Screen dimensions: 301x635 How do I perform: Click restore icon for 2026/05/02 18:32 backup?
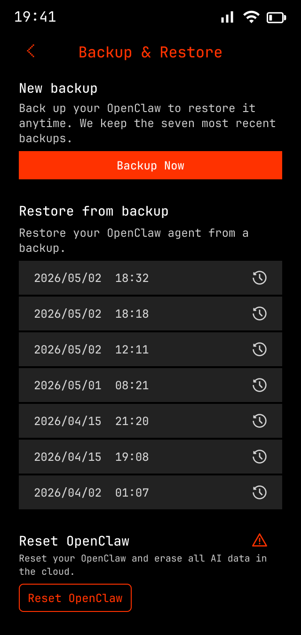tap(260, 278)
